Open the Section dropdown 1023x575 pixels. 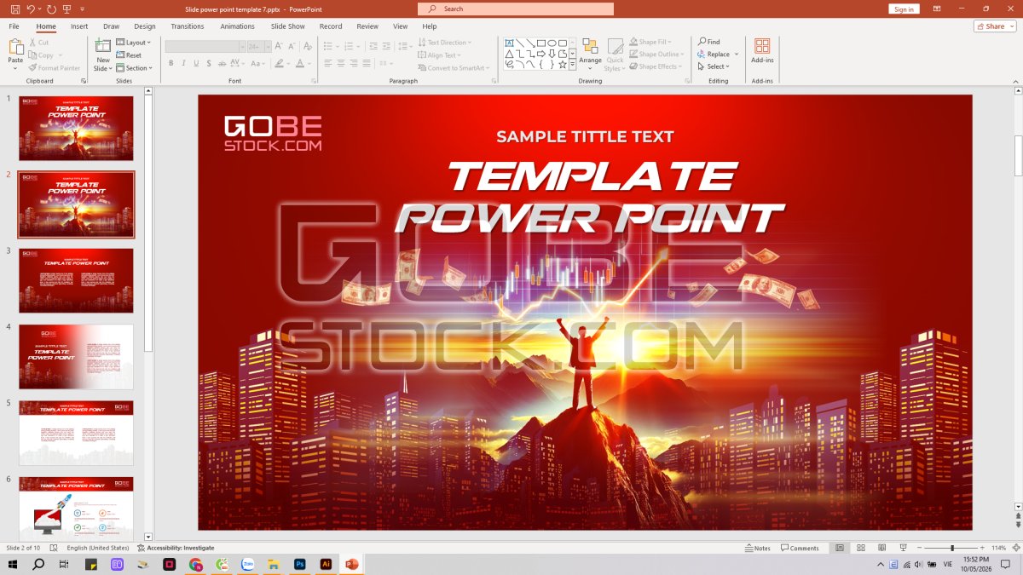pyautogui.click(x=134, y=68)
